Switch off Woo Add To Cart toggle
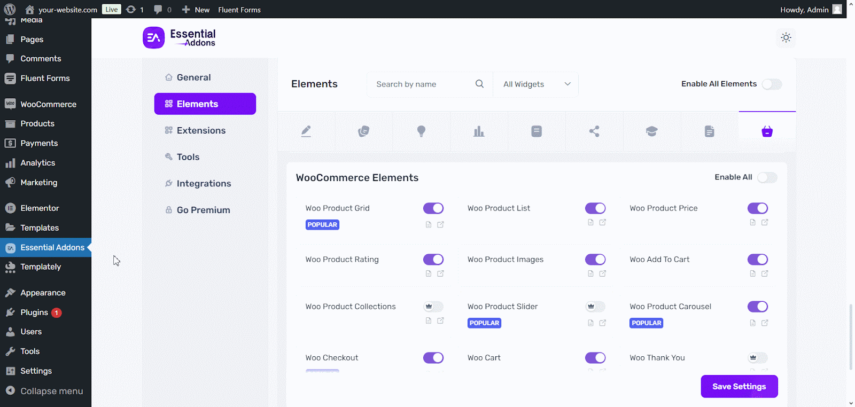Image resolution: width=855 pixels, height=407 pixels. [758, 260]
